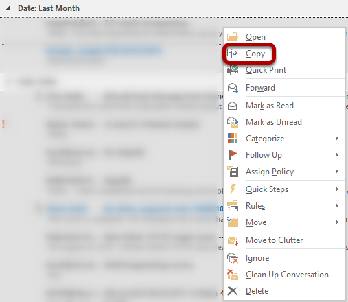348x302 pixels.
Task: Click the Categorize colored squares icon
Action: 233,139
